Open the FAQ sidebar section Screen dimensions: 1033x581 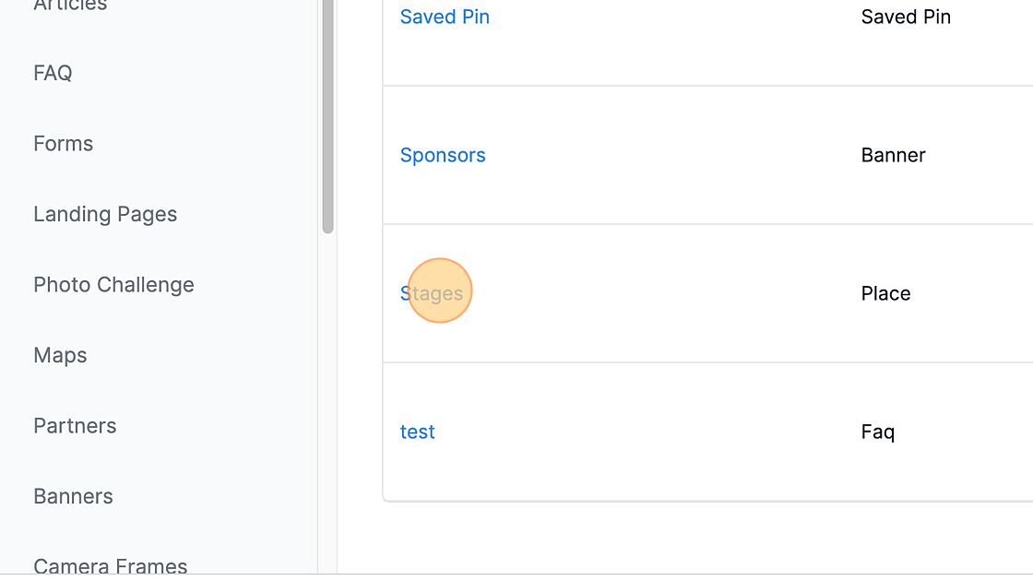pyautogui.click(x=53, y=73)
